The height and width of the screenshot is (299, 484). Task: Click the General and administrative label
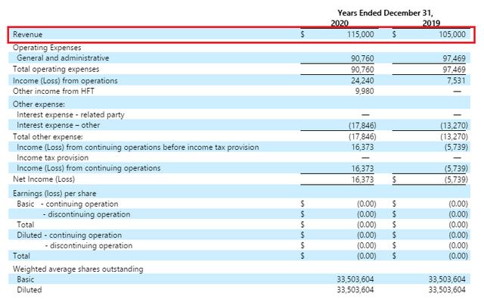pyautogui.click(x=63, y=58)
